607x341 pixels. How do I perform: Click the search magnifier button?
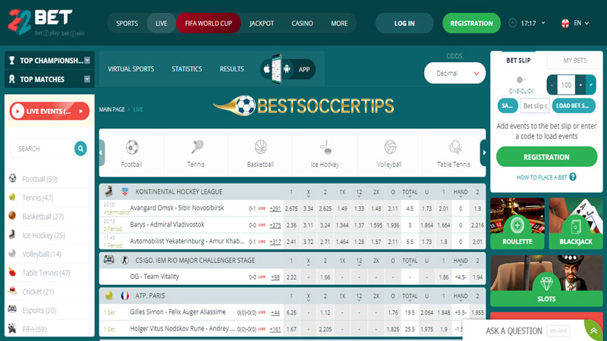(80, 149)
